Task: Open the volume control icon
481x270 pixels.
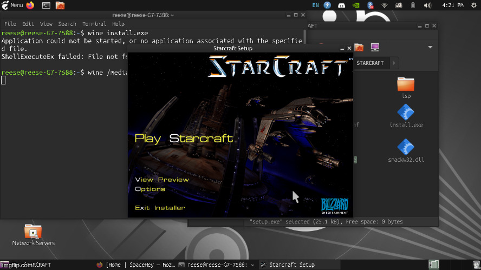Action: pos(427,5)
